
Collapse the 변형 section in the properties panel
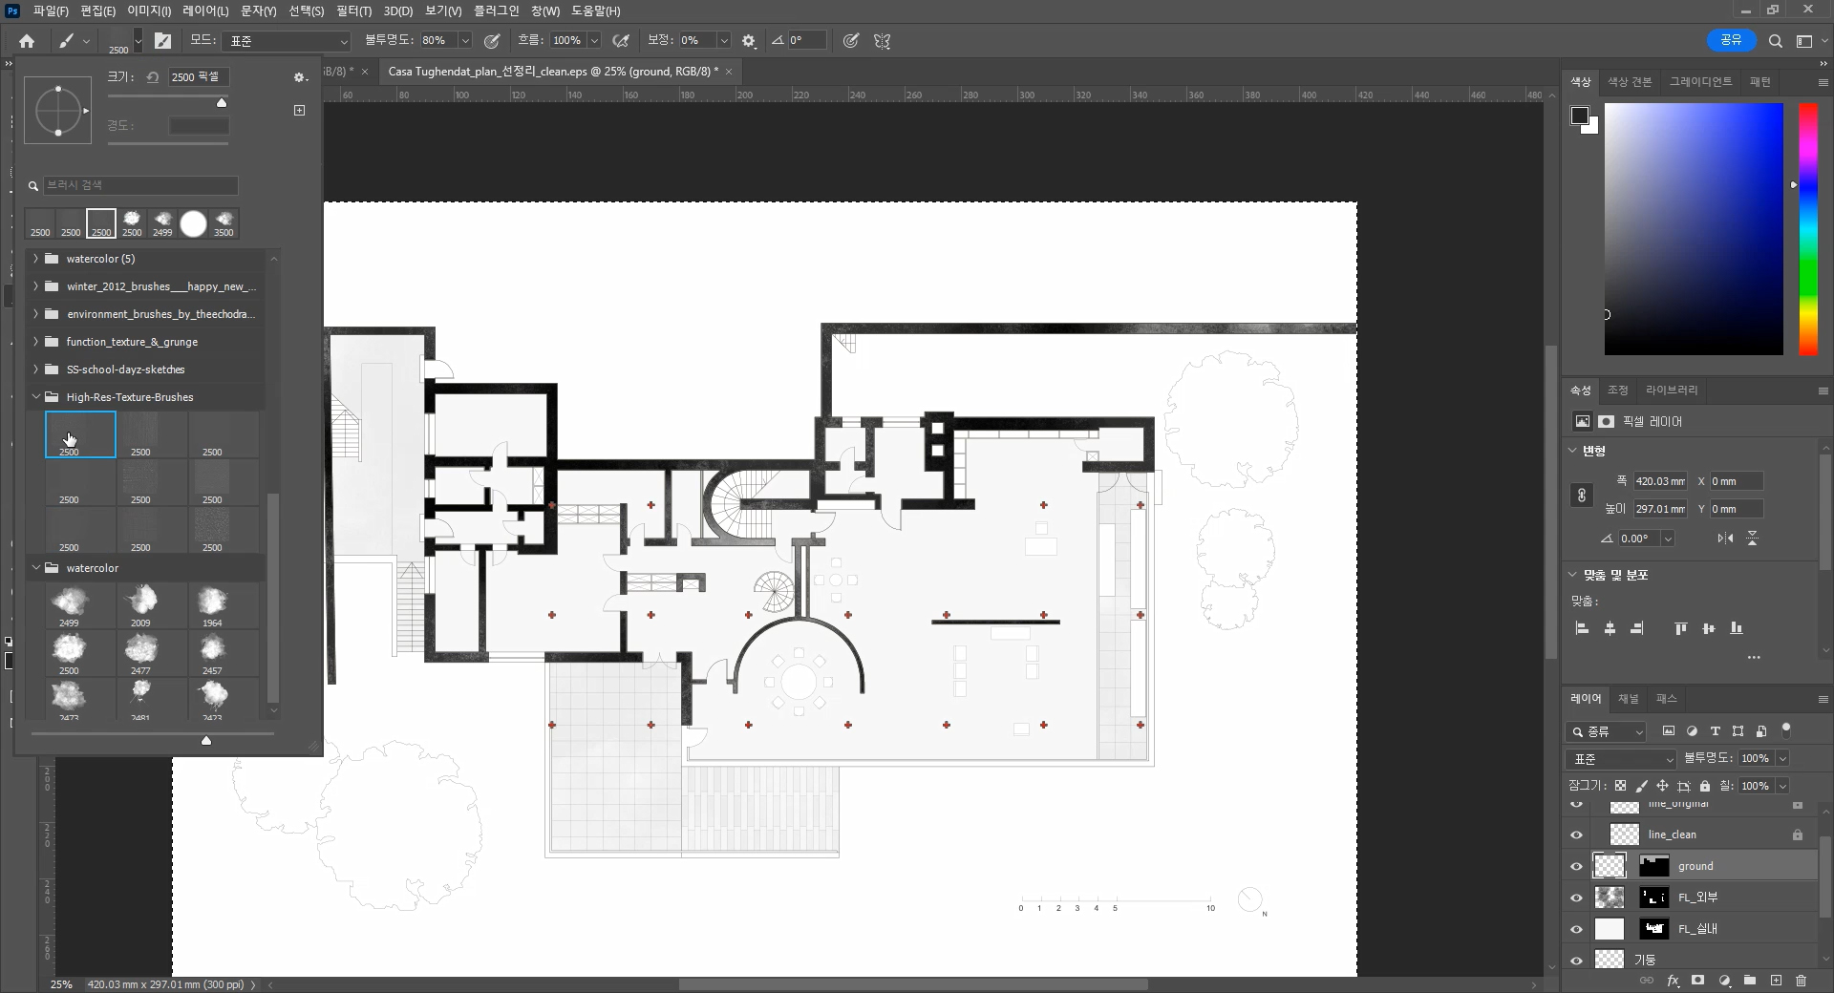coord(1573,451)
